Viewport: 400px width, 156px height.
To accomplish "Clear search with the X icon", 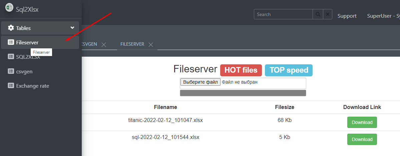I will [x=328, y=14].
